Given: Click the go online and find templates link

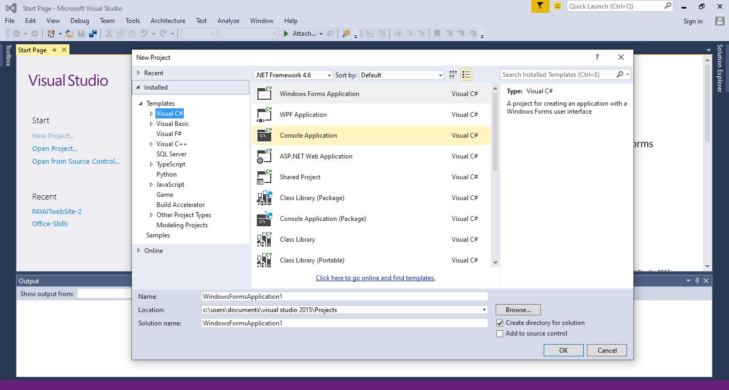Looking at the screenshot, I should click(x=375, y=277).
